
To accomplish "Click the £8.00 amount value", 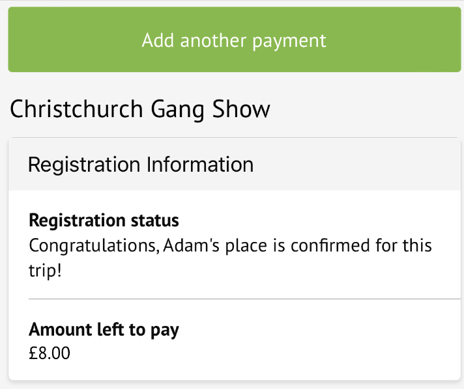I will click(50, 353).
